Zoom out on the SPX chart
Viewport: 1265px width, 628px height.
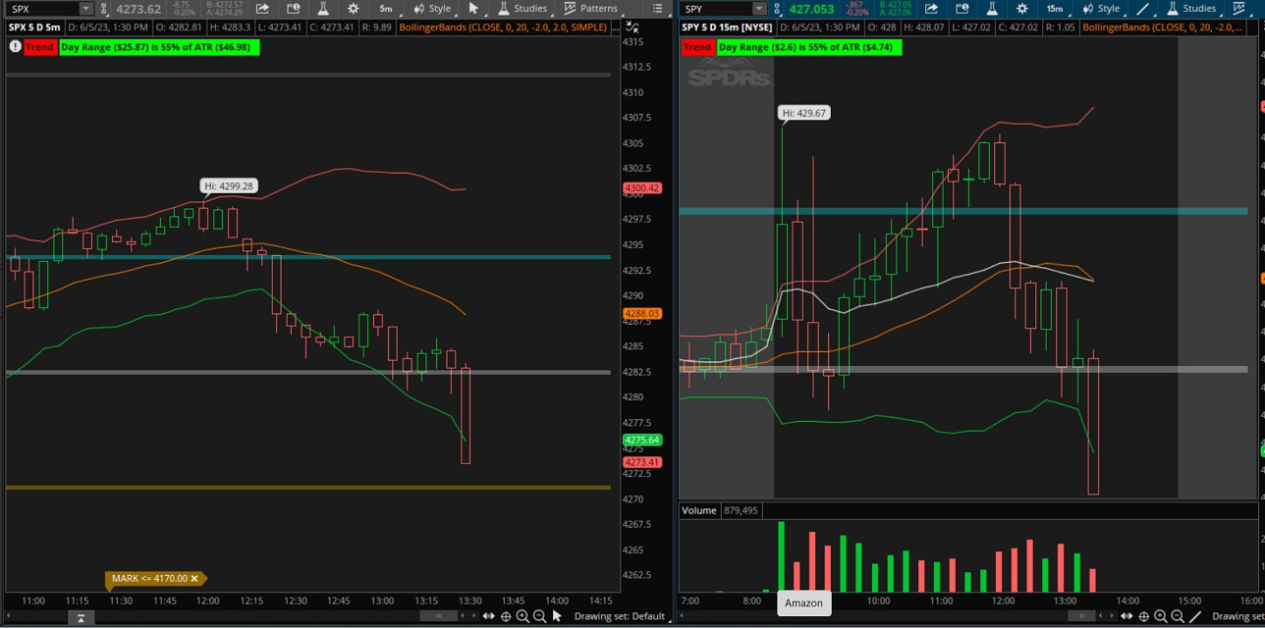click(539, 616)
